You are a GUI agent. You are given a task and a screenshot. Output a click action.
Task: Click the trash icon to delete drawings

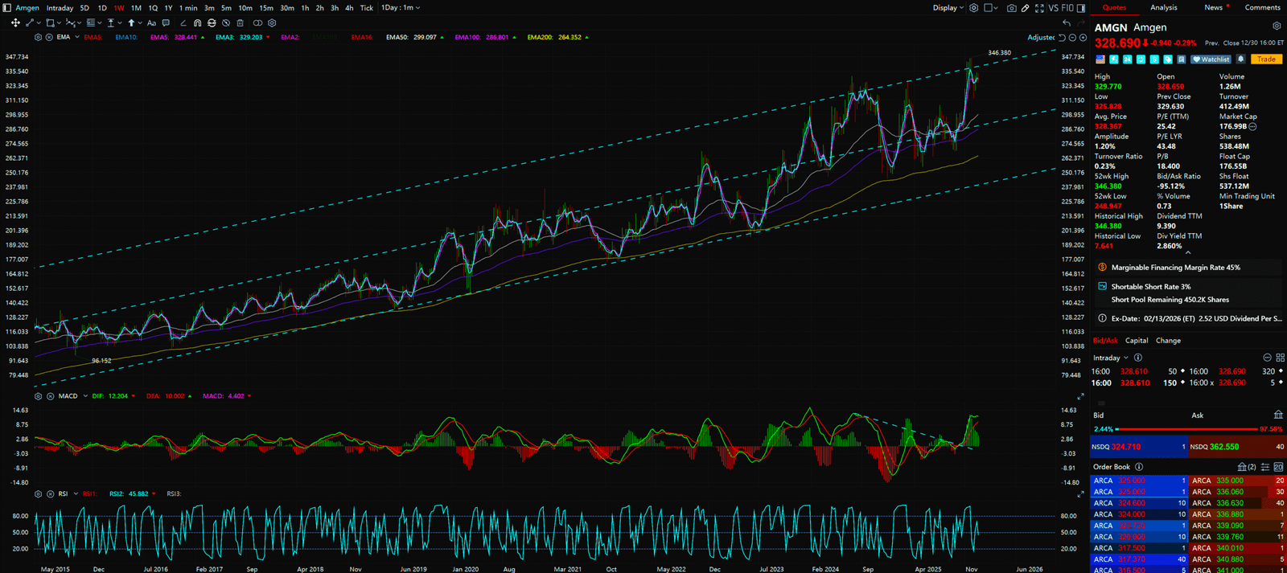pyautogui.click(x=240, y=23)
